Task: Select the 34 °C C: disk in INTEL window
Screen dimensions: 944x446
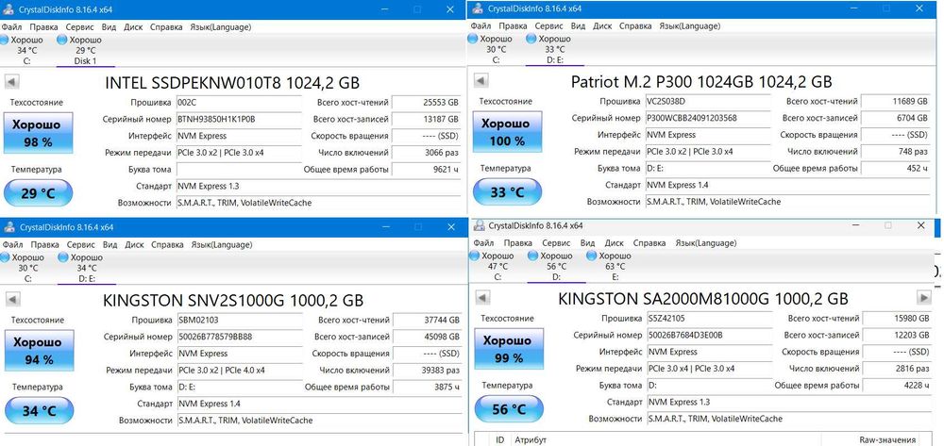Action: (x=23, y=50)
